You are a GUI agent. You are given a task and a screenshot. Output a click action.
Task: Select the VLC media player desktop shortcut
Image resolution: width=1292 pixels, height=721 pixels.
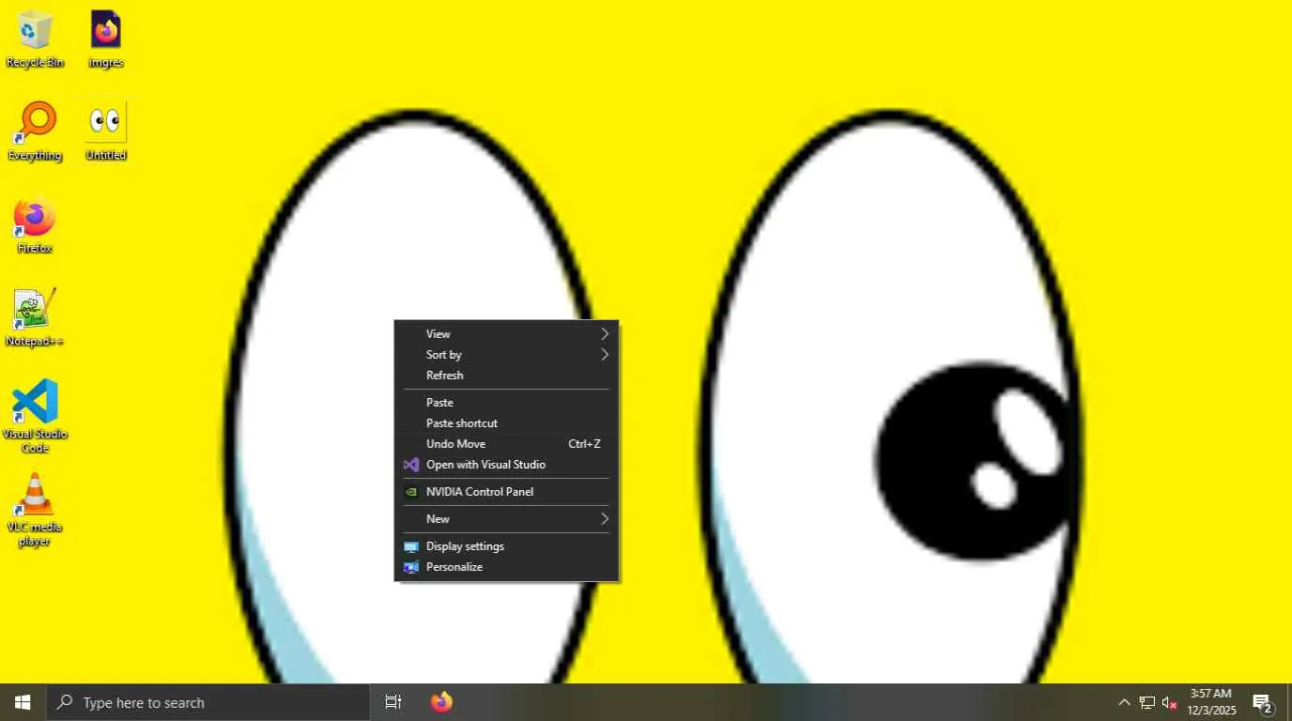pyautogui.click(x=36, y=510)
